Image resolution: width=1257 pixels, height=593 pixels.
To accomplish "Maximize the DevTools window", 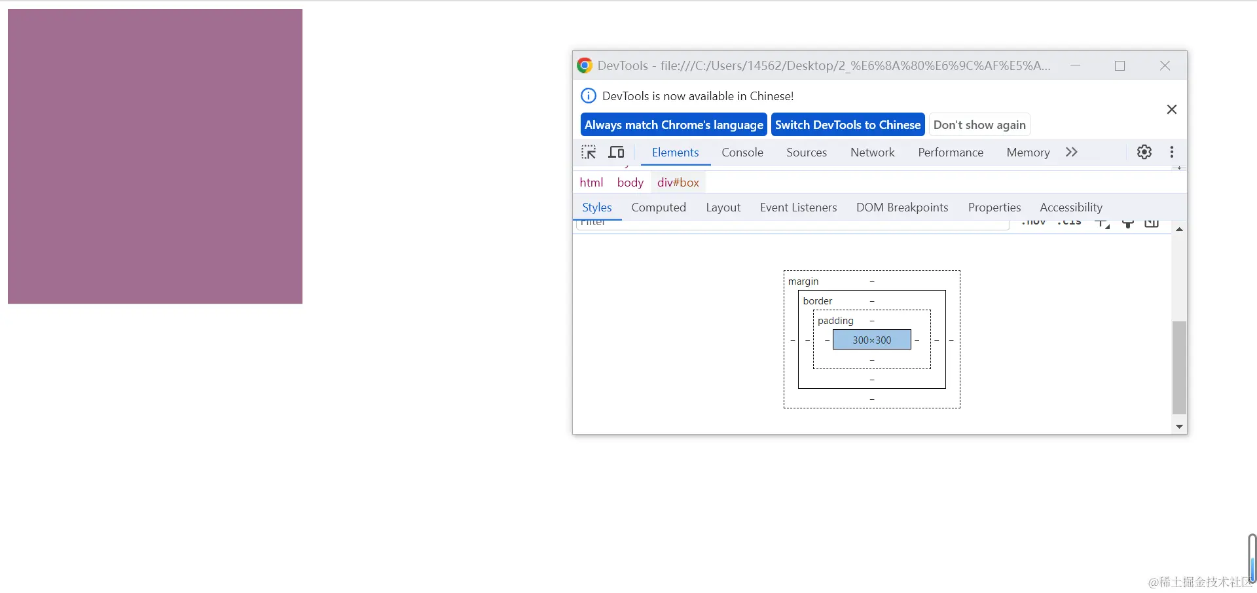I will point(1120,65).
